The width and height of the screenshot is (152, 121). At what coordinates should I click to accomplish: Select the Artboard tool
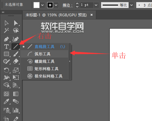[x=6, y=119]
